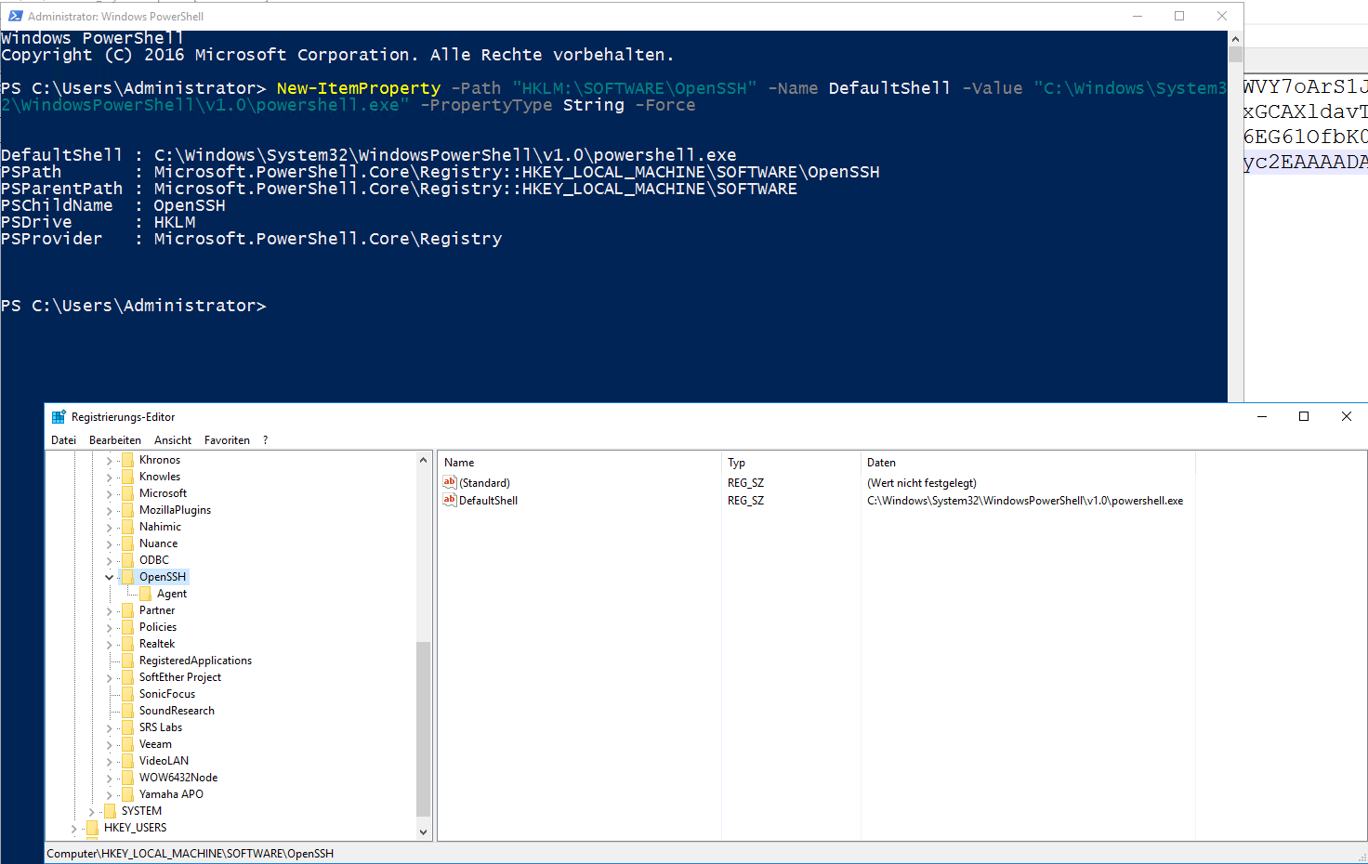The image size is (1368, 864).
Task: Expand the Knowles registry key
Action: pos(109,478)
